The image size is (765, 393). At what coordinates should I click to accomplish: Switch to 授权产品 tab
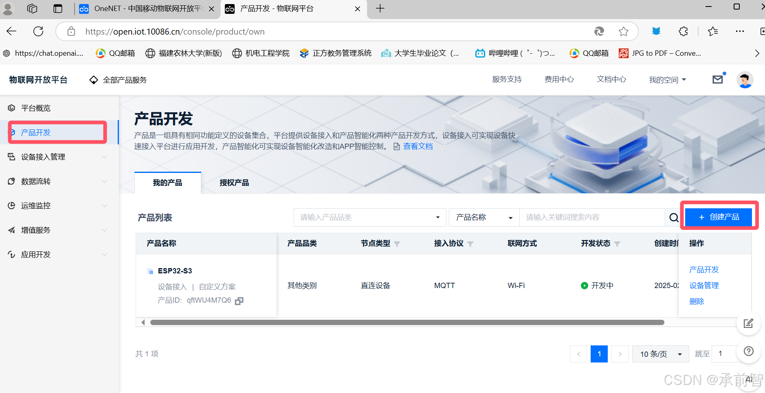(x=234, y=183)
